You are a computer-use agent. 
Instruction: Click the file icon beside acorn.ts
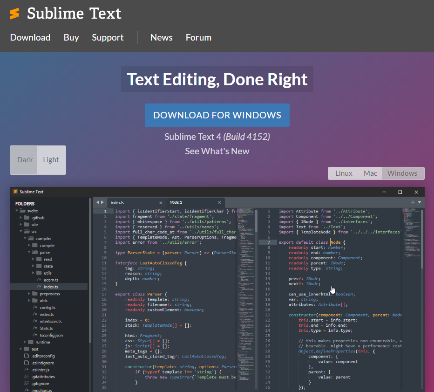(x=39, y=280)
